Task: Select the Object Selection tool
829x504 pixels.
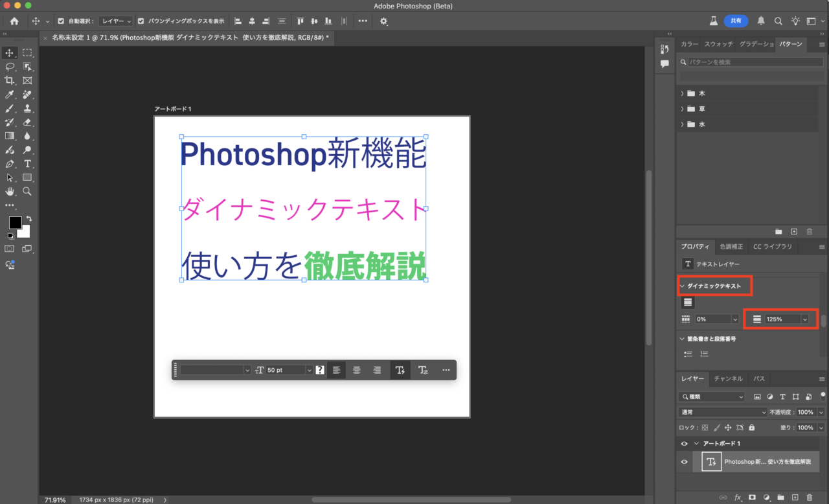Action: pyautogui.click(x=27, y=67)
